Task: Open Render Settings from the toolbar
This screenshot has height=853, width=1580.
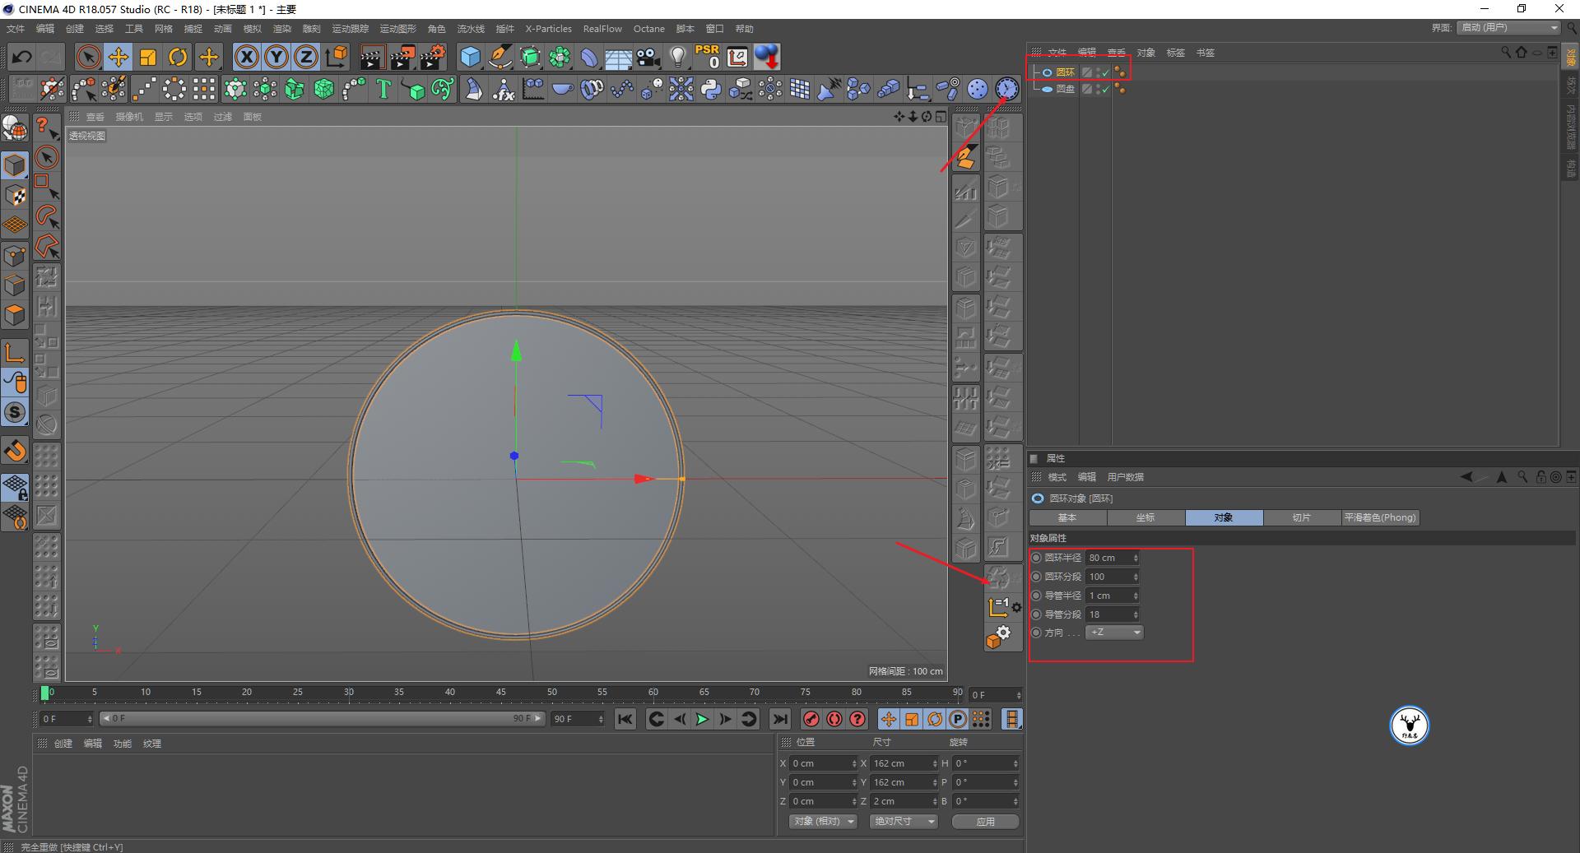Action: 431,57
